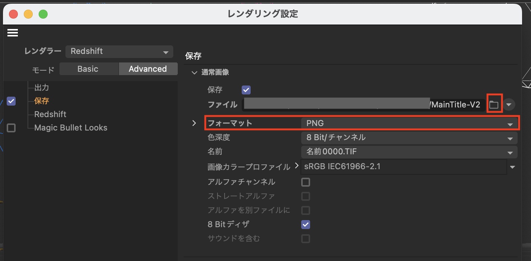Viewport: 531px width, 261px height.
Task: Open the hamburger menu icon
Action: click(x=13, y=33)
